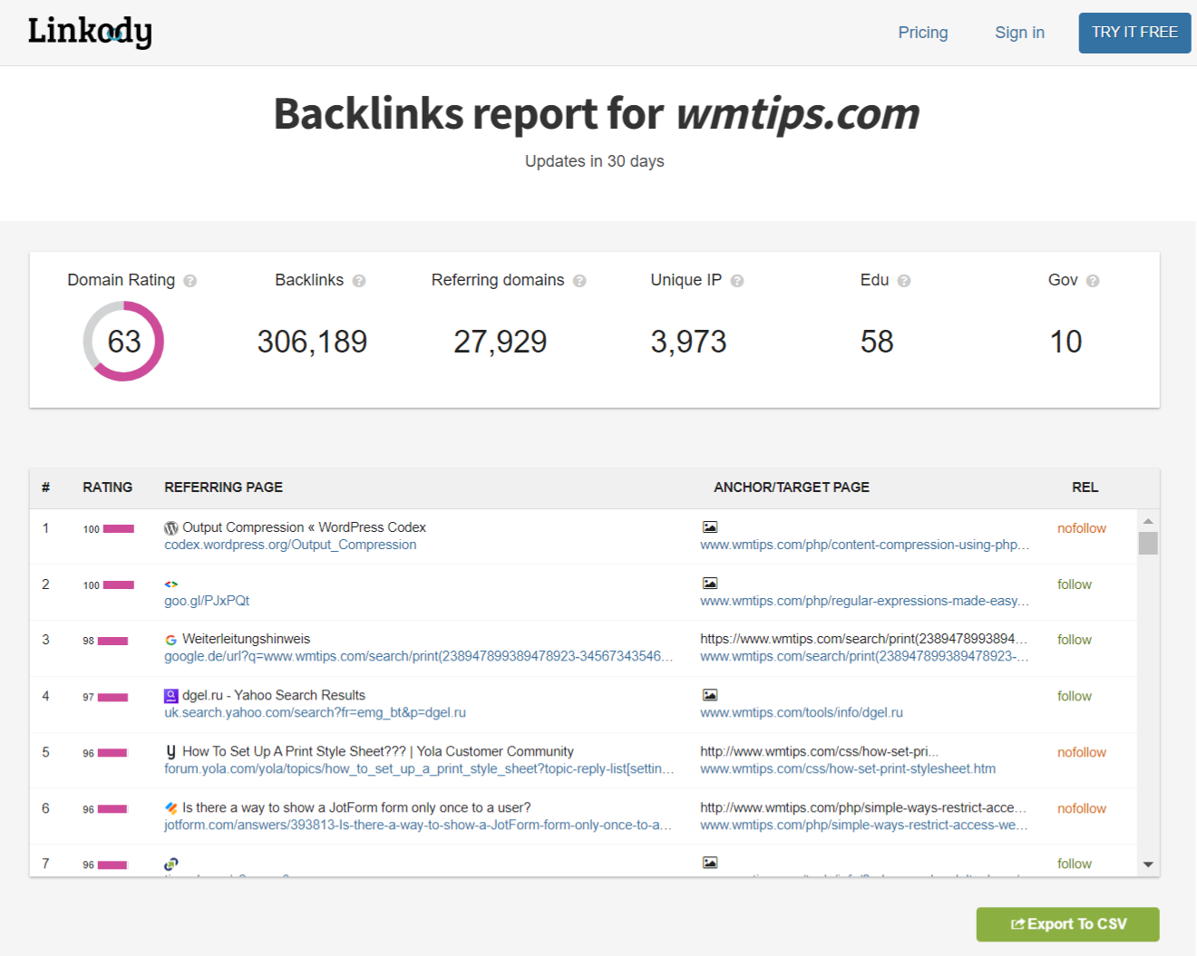Screen dimensions: 1197x956
Task: Click the JotForm favicon in row 6
Action: pyautogui.click(x=170, y=807)
